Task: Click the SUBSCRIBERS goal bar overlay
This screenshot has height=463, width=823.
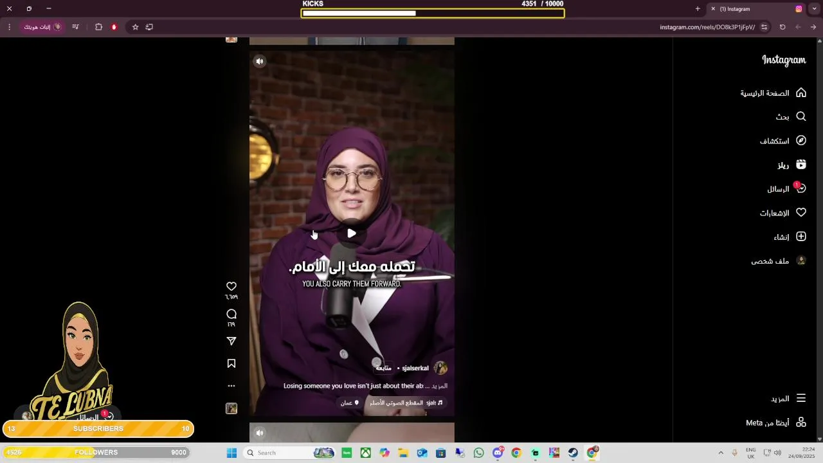Action: 98,429
